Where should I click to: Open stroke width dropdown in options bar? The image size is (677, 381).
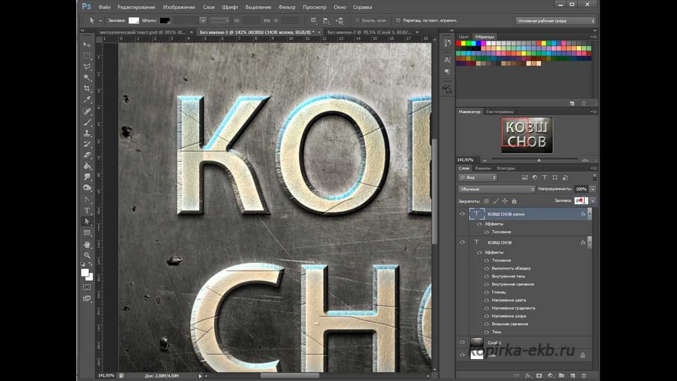[203, 21]
